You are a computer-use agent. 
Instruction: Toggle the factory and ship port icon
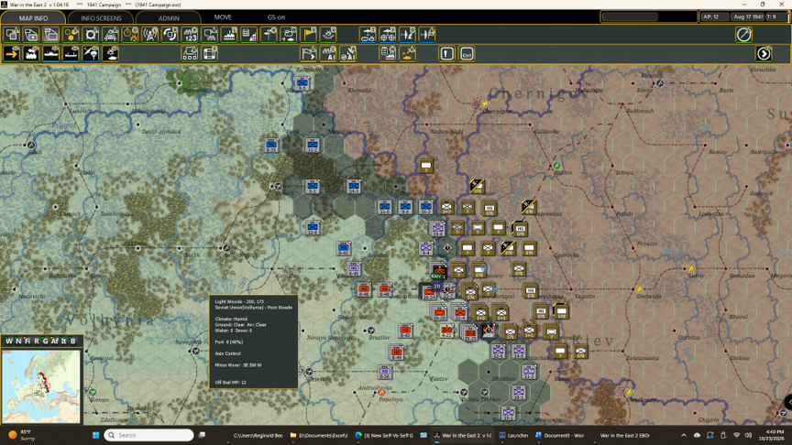point(229,35)
